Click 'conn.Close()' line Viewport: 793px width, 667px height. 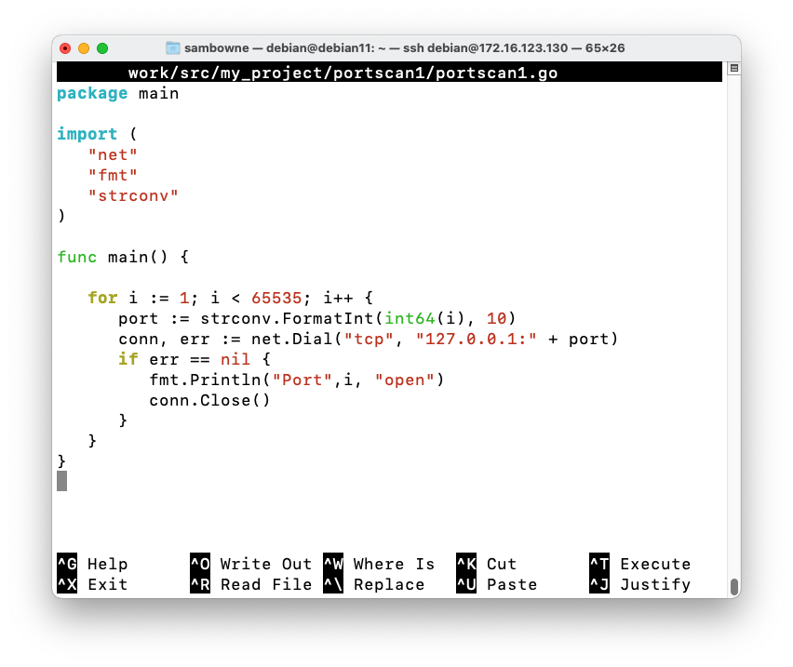(209, 400)
